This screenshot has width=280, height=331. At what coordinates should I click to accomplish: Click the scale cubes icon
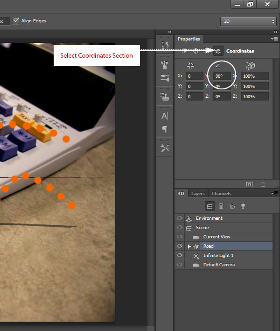(251, 66)
